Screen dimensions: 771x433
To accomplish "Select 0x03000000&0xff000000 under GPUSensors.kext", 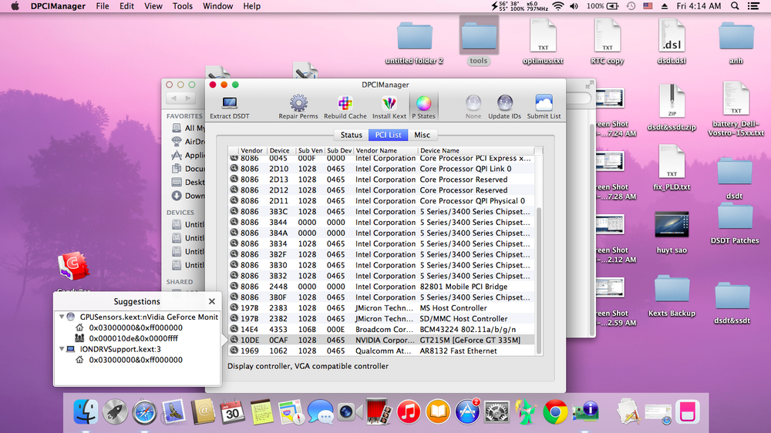I will click(135, 327).
